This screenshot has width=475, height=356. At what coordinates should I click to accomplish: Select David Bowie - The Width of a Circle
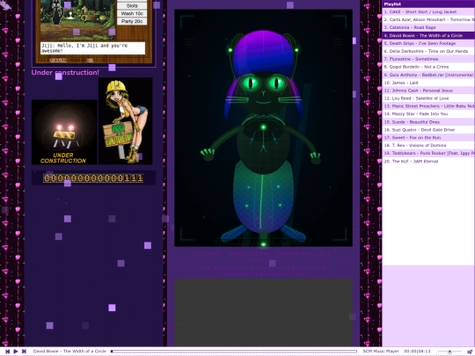point(428,35)
